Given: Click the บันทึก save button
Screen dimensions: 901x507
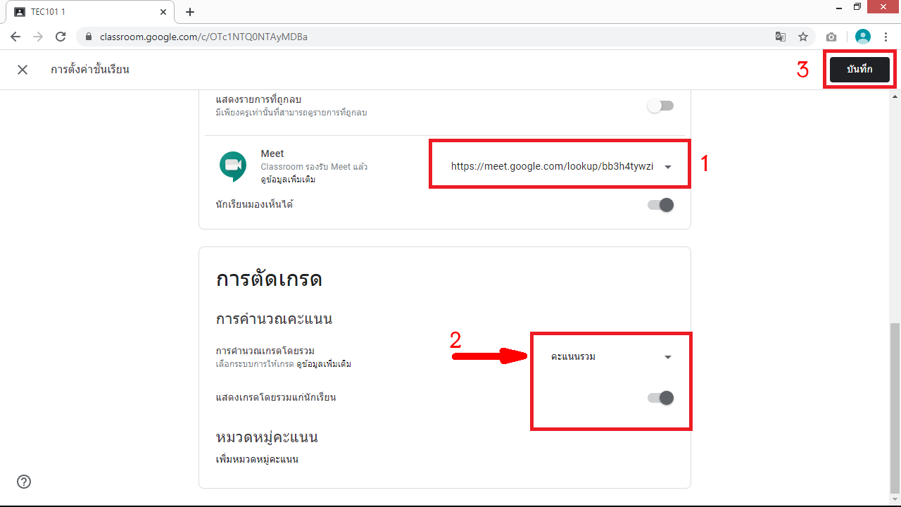Looking at the screenshot, I should (x=859, y=70).
